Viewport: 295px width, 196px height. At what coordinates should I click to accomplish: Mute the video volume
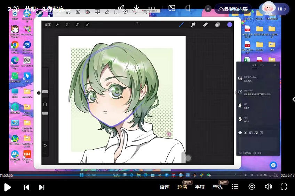pyautogui.click(x=268, y=187)
